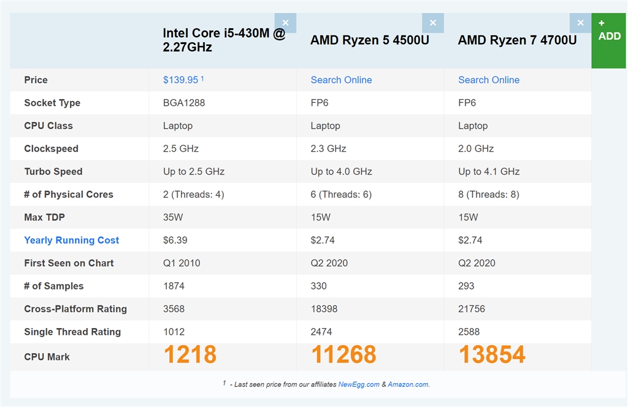This screenshot has height=407, width=628.
Task: Remove Intel Core i5-430M column with X
Action: click(285, 23)
